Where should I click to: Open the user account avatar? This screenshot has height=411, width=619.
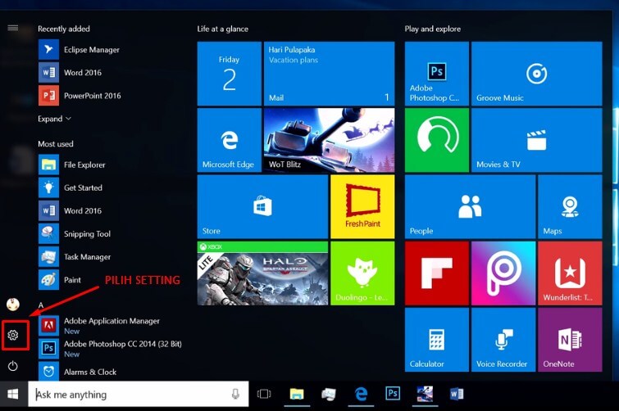13,304
